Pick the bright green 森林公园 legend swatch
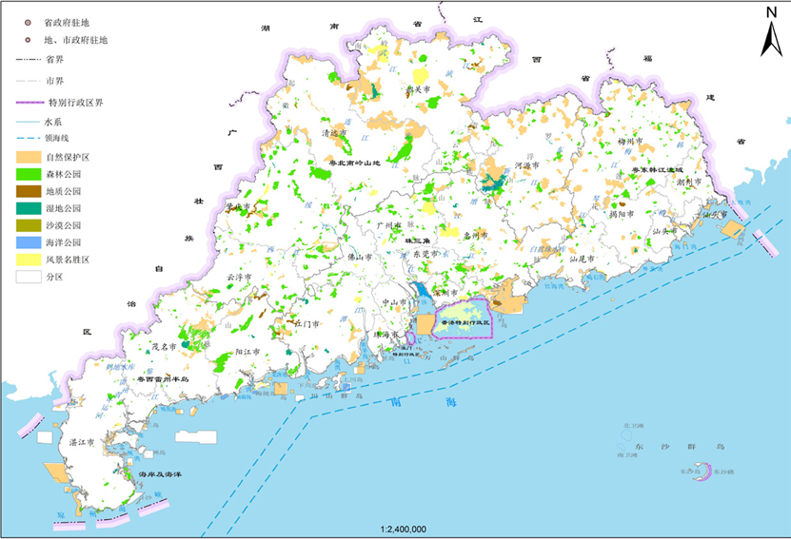Screen dimensions: 791x539 (x=28, y=174)
